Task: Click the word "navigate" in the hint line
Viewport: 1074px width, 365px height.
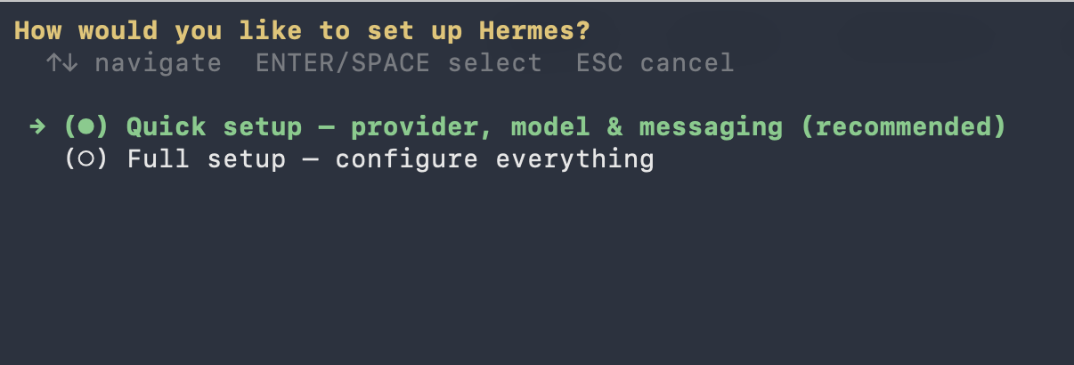Action: click(x=158, y=63)
